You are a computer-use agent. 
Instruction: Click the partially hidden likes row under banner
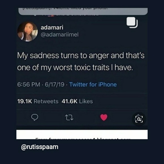point(67,16)
